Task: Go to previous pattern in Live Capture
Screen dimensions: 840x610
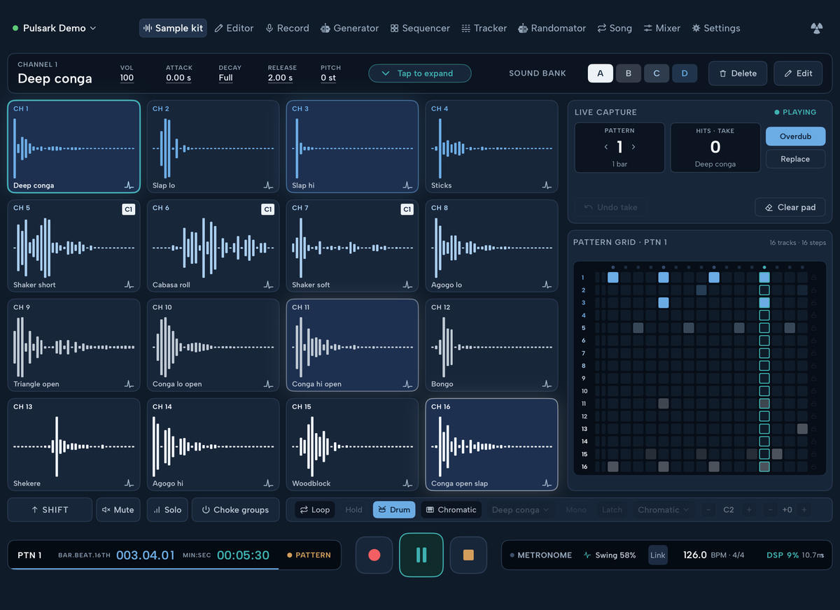Action: (x=606, y=147)
